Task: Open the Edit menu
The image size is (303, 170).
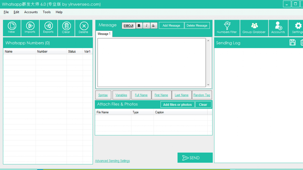Action: [x=17, y=12]
